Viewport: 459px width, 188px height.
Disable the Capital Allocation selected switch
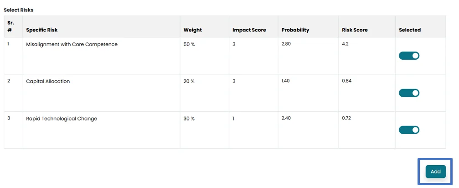409,93
